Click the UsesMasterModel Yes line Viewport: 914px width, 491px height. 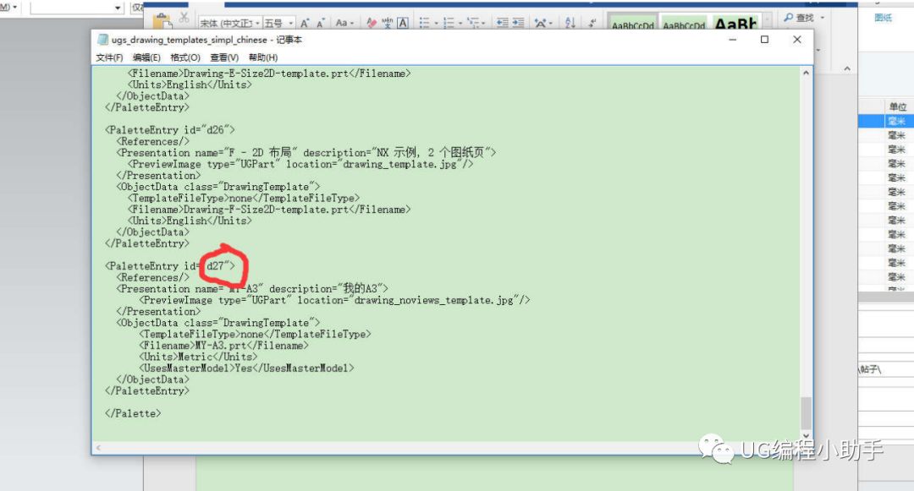246,368
